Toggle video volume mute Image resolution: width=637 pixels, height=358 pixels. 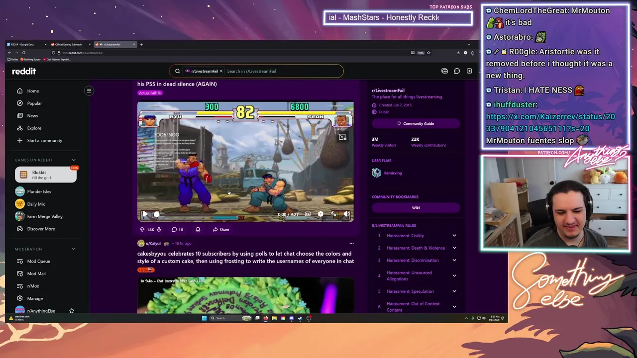point(347,214)
